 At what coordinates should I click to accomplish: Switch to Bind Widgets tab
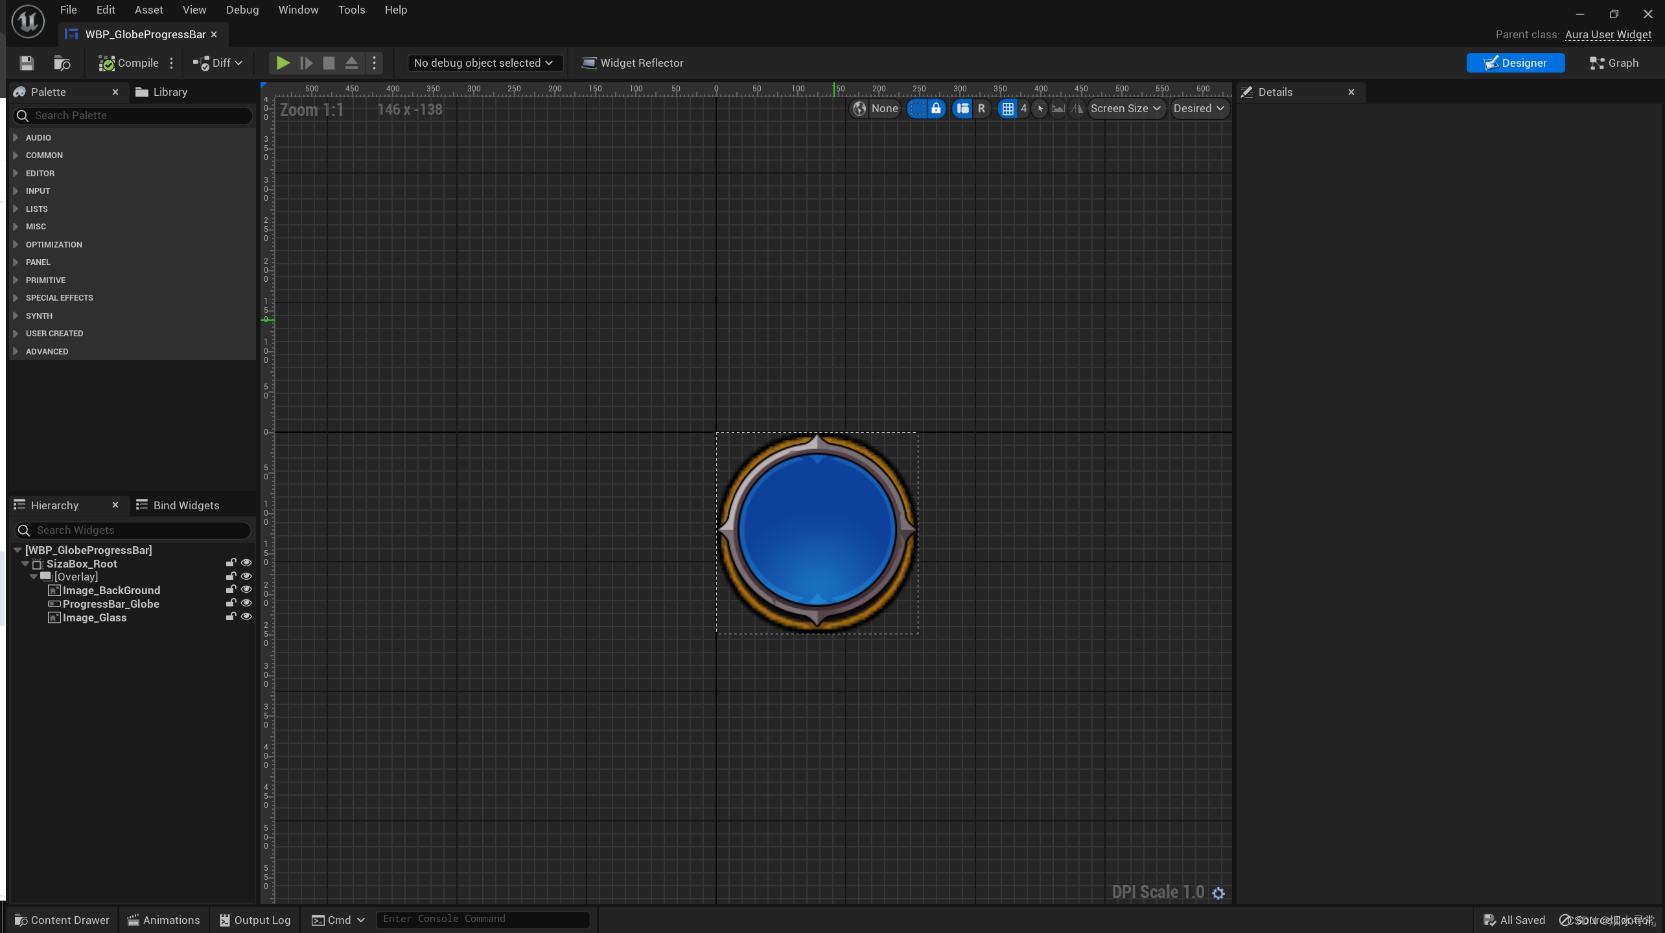[x=178, y=505]
